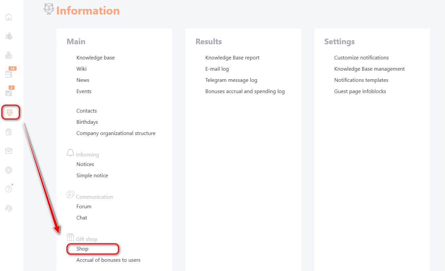
Task: View Bonuses accrual and spending log
Action: pos(245,91)
